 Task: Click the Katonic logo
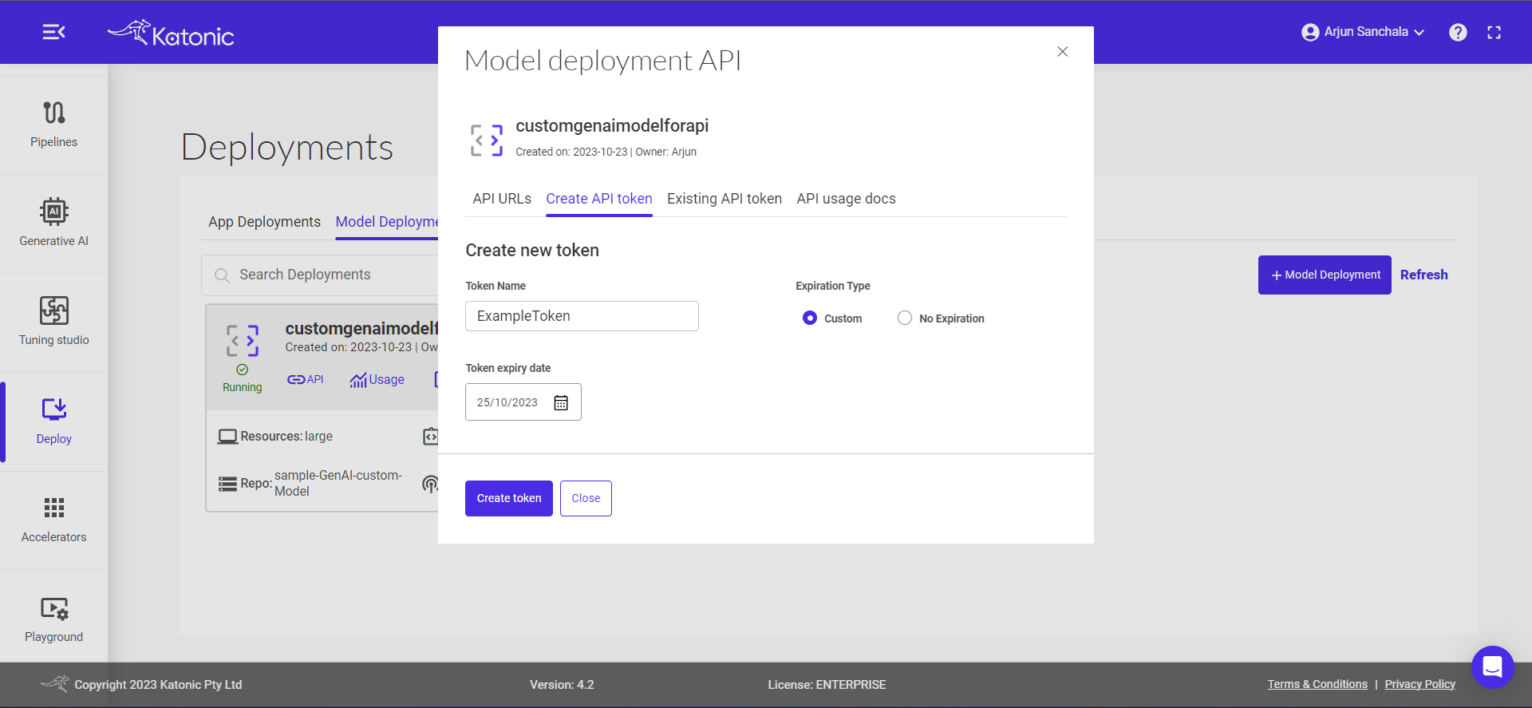171,33
